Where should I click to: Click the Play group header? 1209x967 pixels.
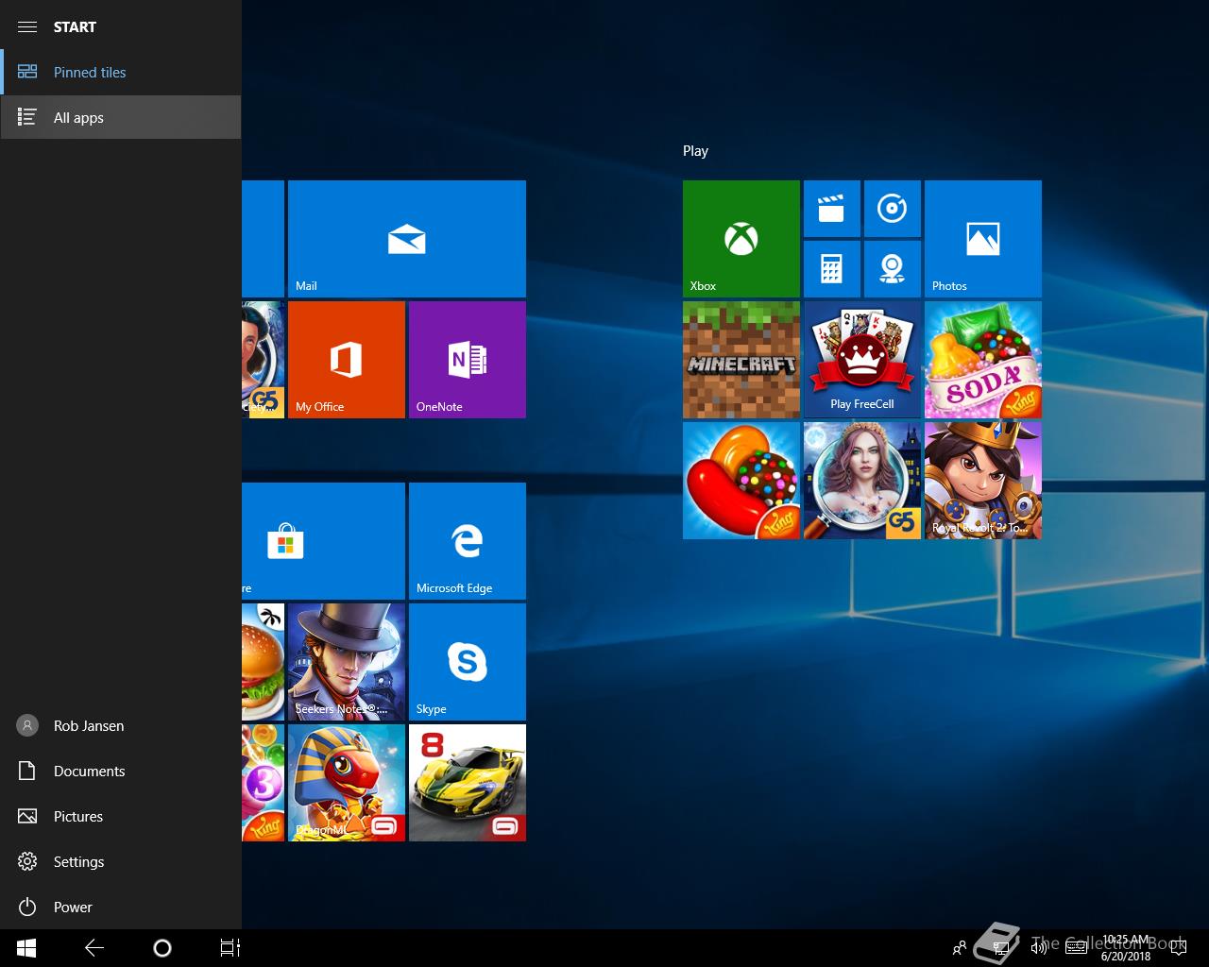pos(695,151)
